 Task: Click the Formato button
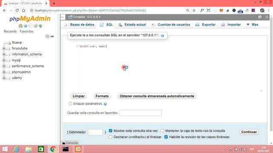pyautogui.click(x=102, y=96)
